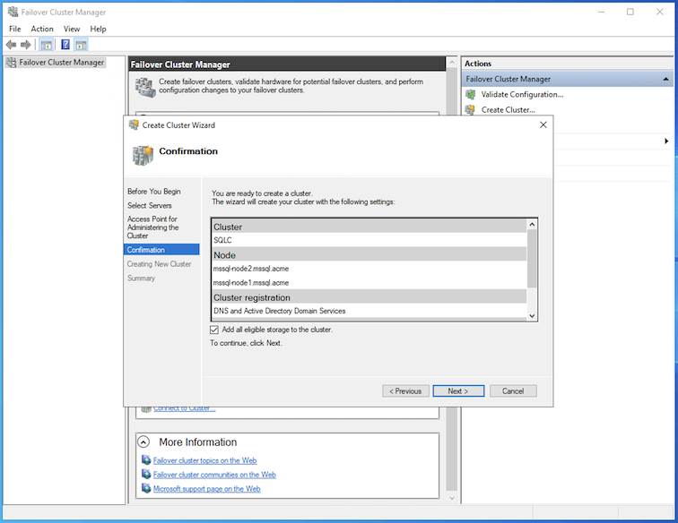Screen dimensions: 678x523
Task: Click the globe icon beside cluster communities link
Action: pos(146,475)
